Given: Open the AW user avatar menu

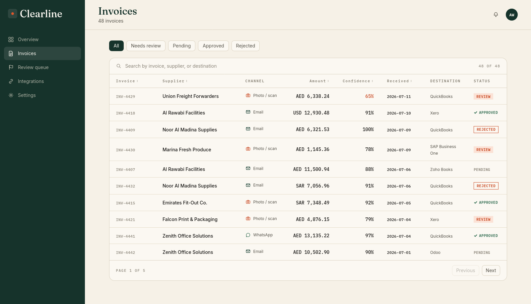Looking at the screenshot, I should (x=512, y=15).
